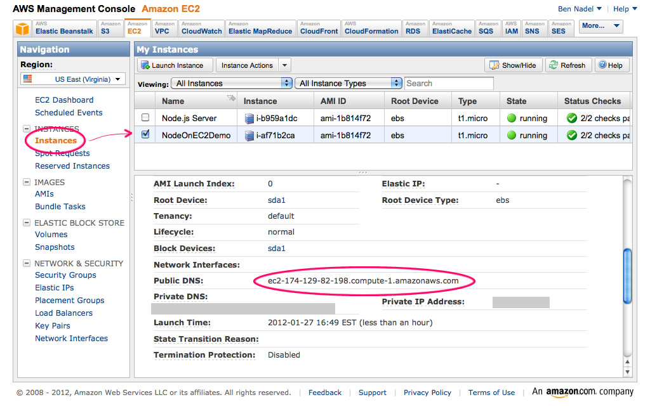Collapse the INSTANCES navigation section
This screenshot has height=409, width=650.
(27, 129)
